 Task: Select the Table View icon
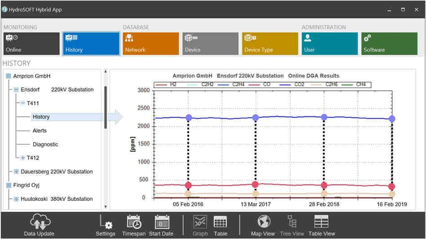[x=321, y=221]
